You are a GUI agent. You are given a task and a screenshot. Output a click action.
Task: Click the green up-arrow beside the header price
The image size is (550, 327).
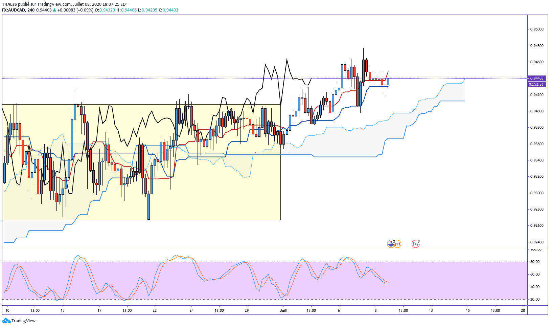[54, 10]
